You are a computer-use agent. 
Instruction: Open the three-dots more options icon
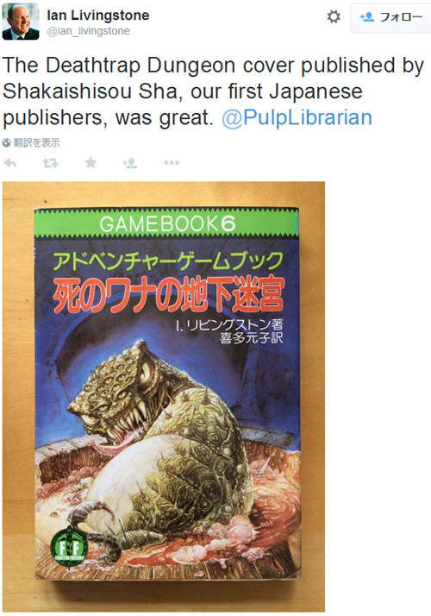pos(172,163)
